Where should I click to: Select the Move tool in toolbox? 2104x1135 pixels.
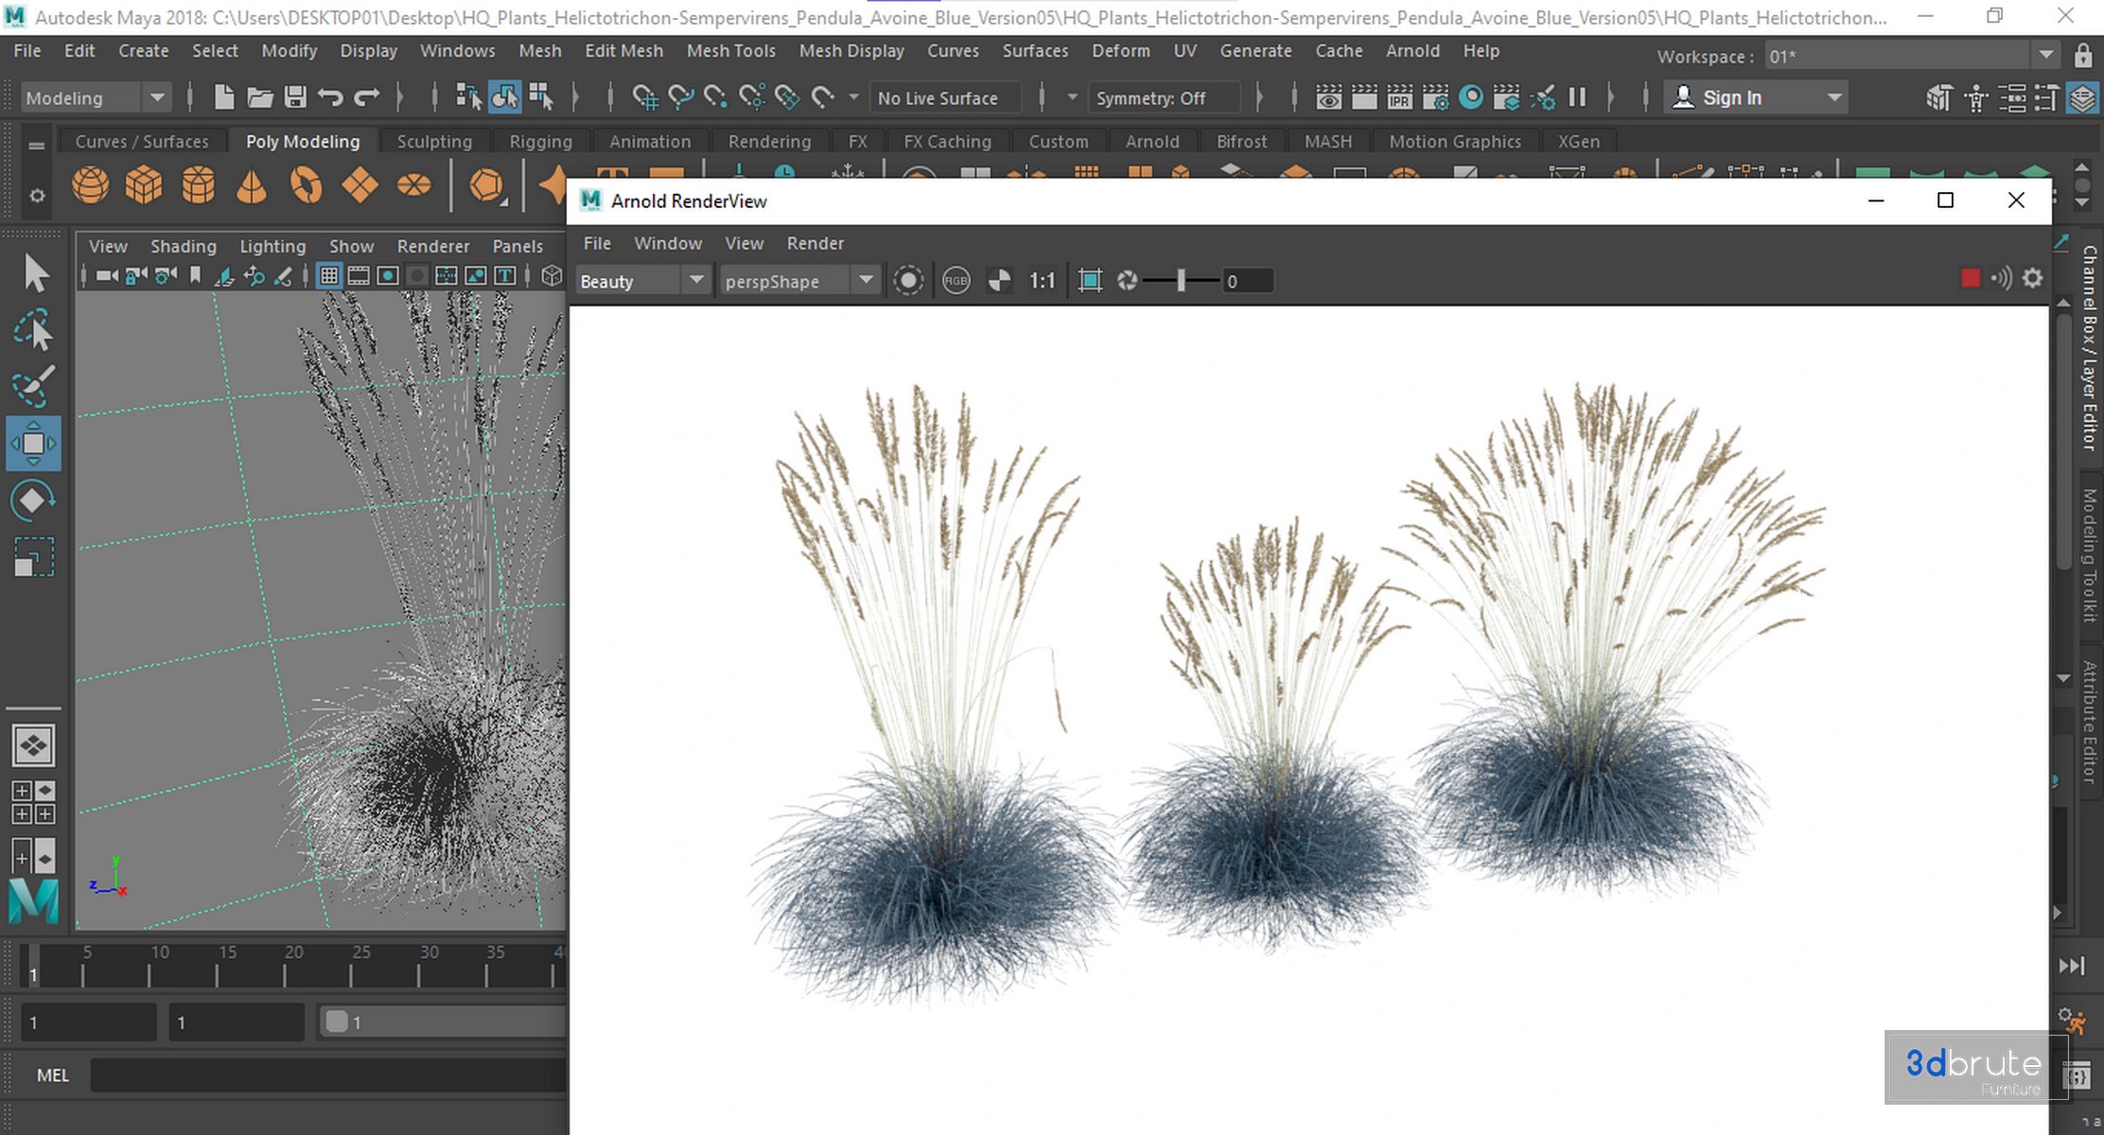pos(33,443)
